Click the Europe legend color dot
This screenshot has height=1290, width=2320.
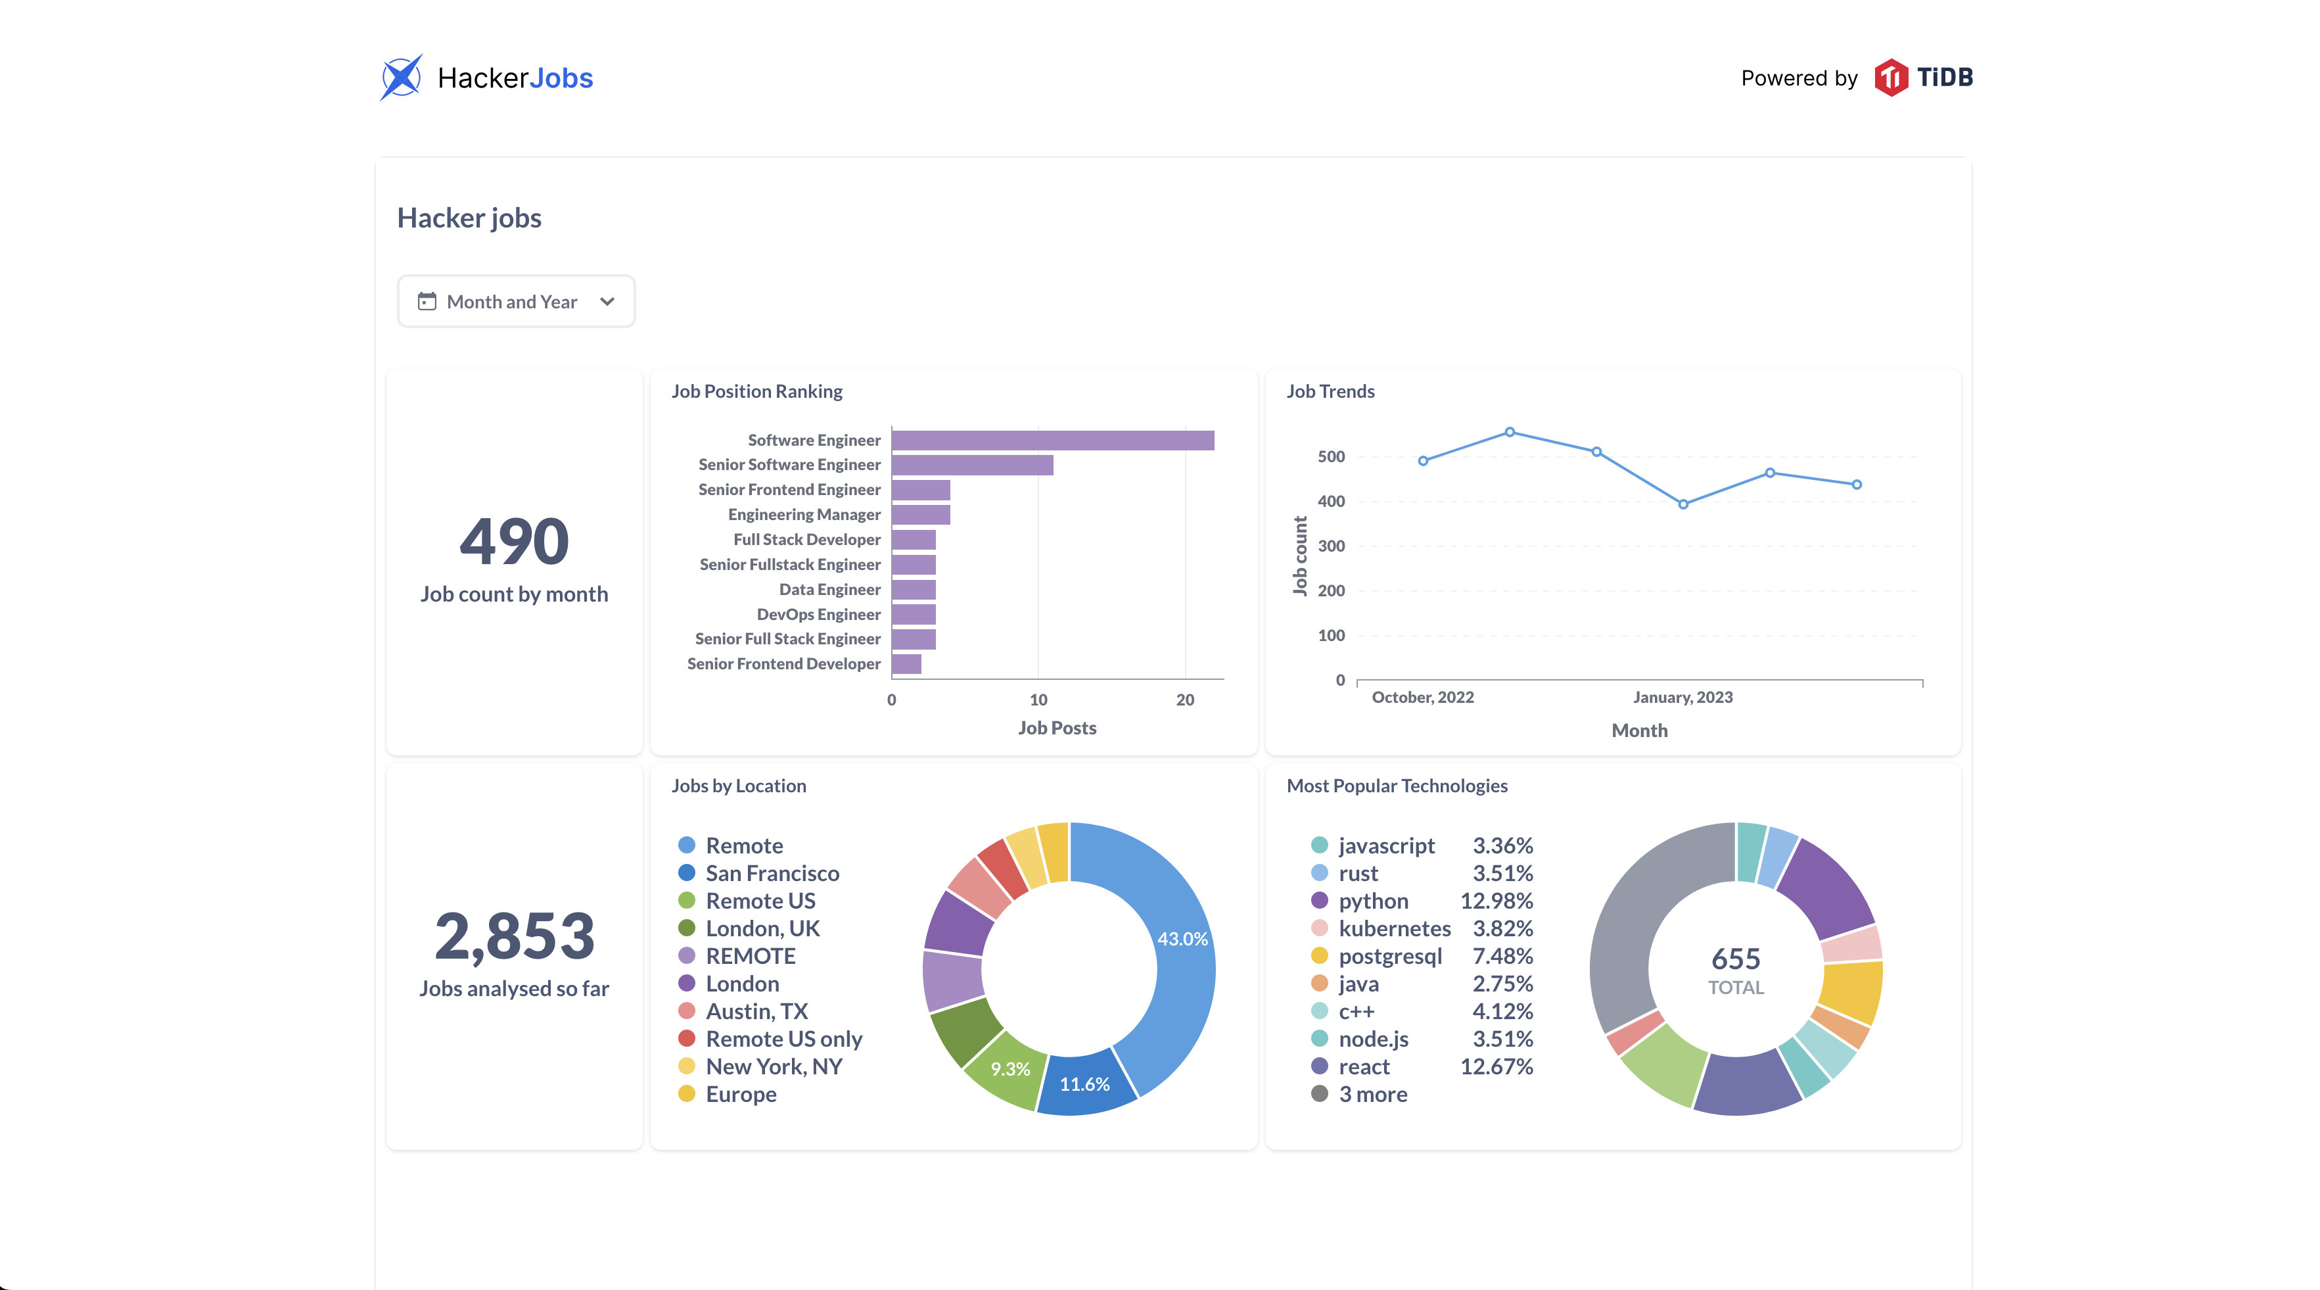(686, 1093)
